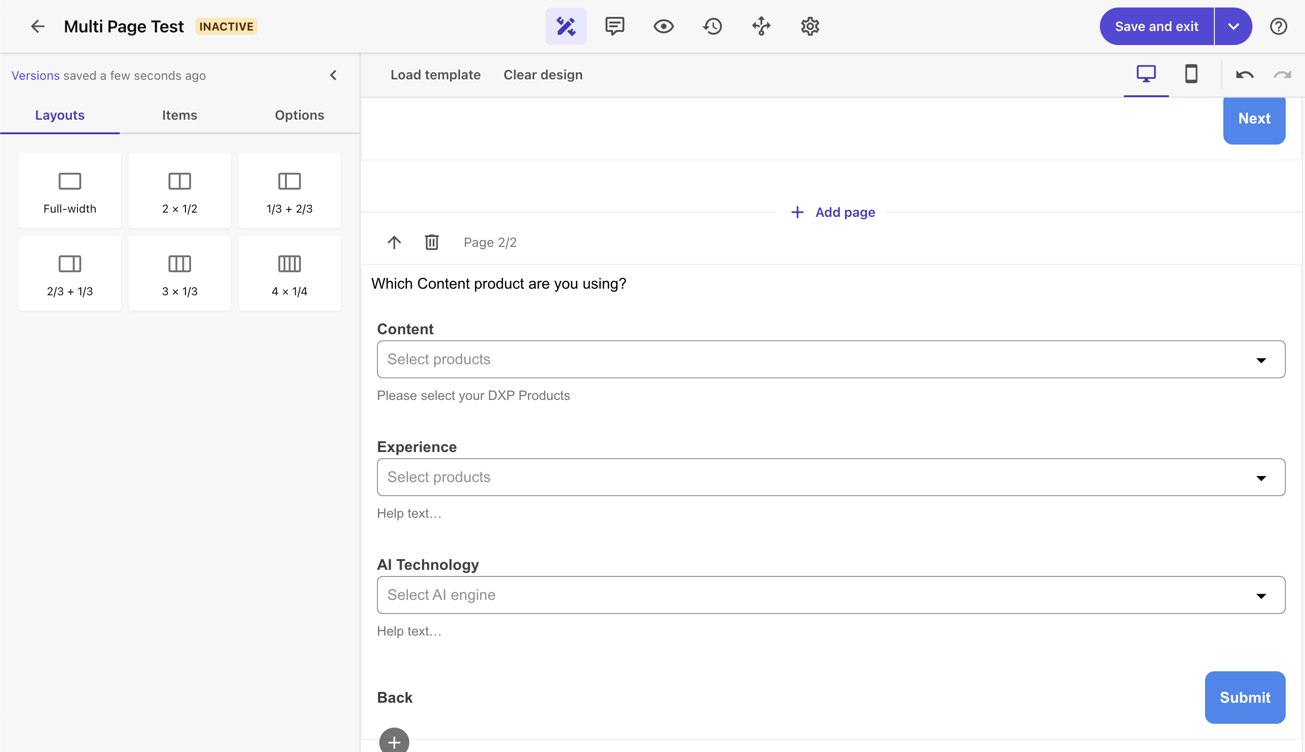Click the Submit button
The width and height of the screenshot is (1305, 752).
pyautogui.click(x=1245, y=698)
